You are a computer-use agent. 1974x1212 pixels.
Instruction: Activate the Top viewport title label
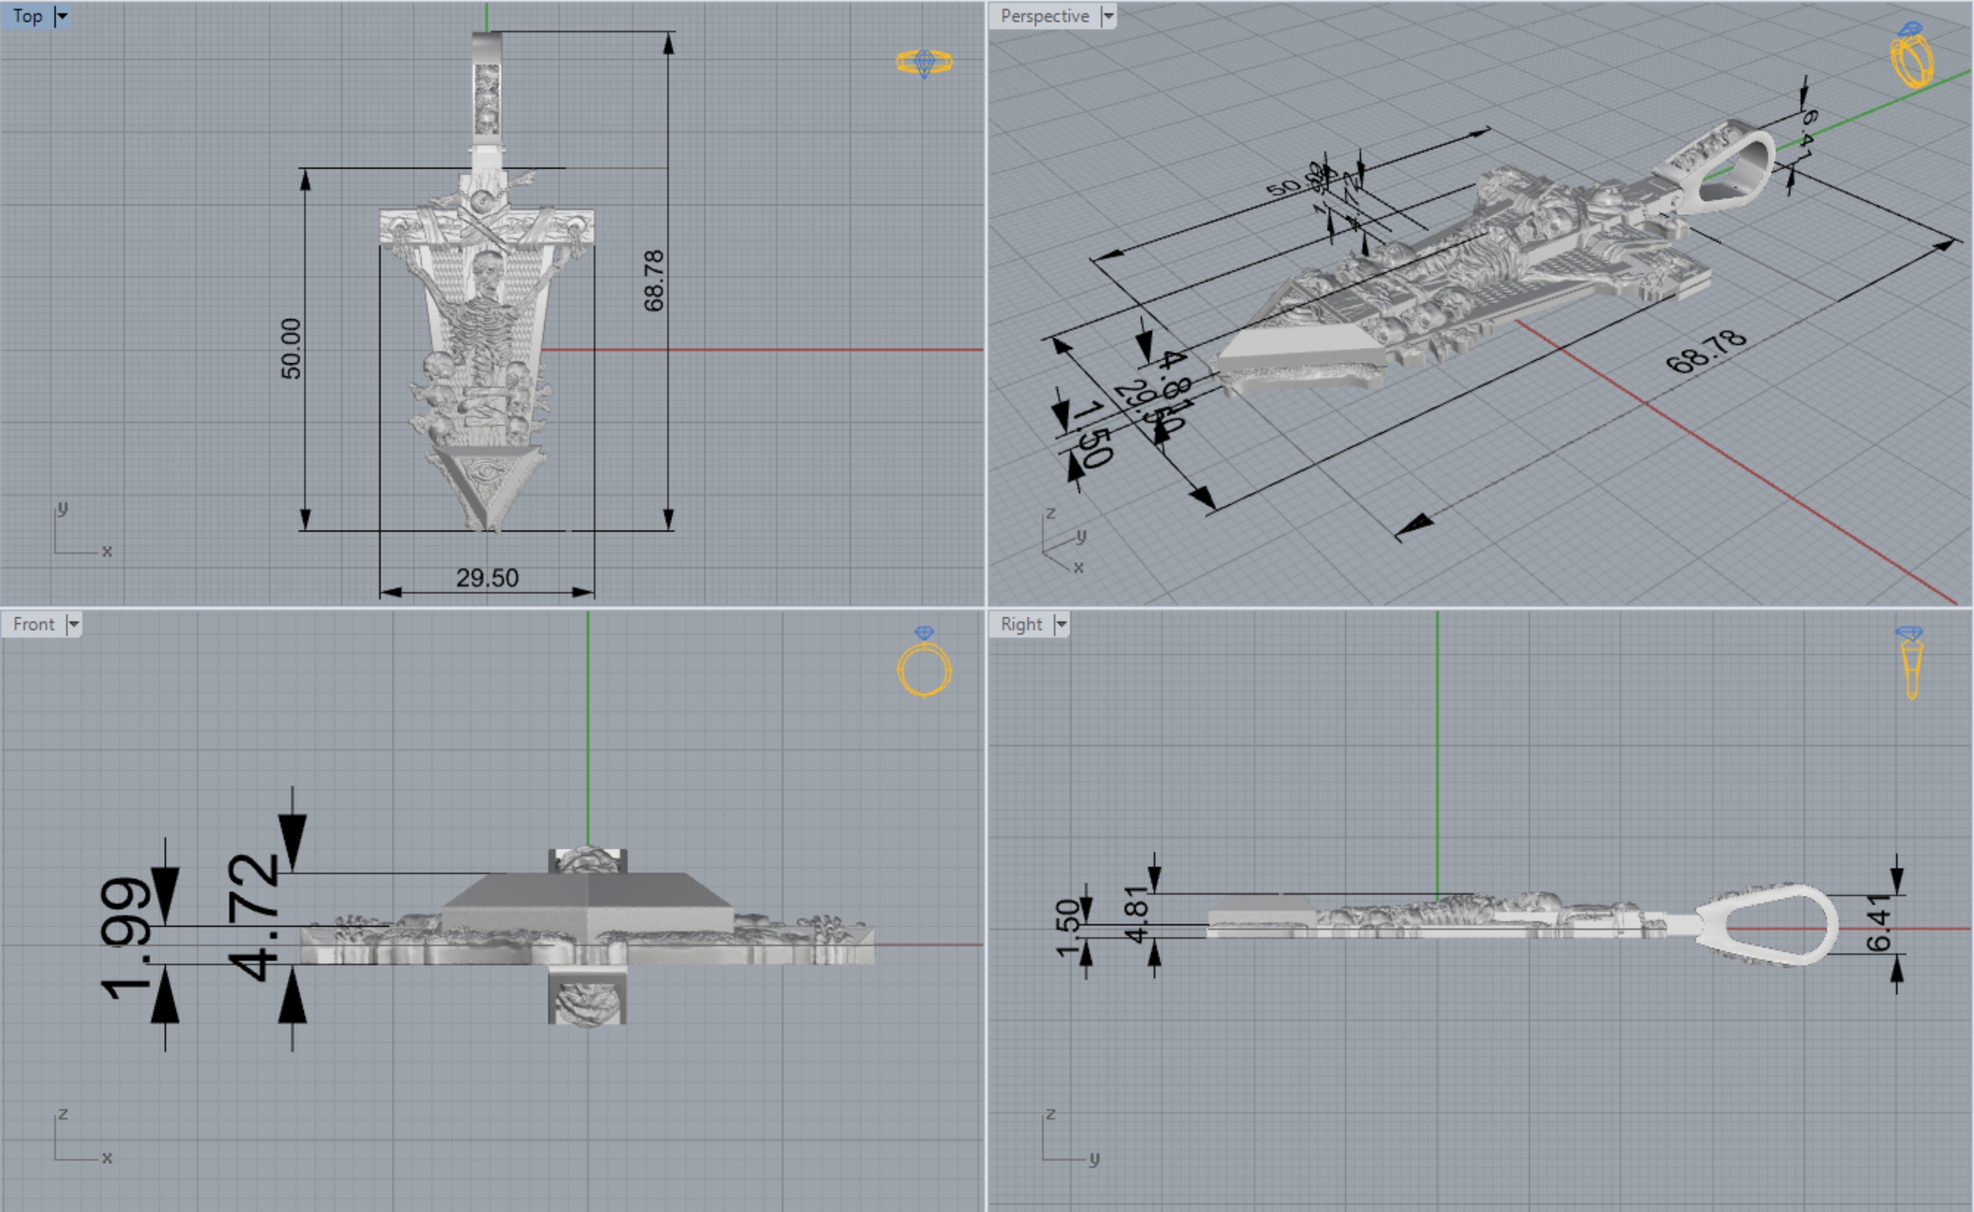pyautogui.click(x=27, y=16)
